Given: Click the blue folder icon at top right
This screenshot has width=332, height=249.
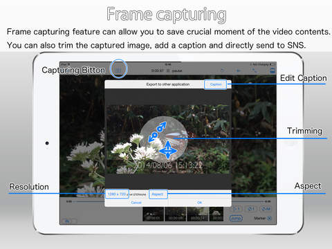Looking at the screenshot, I should [x=273, y=71].
